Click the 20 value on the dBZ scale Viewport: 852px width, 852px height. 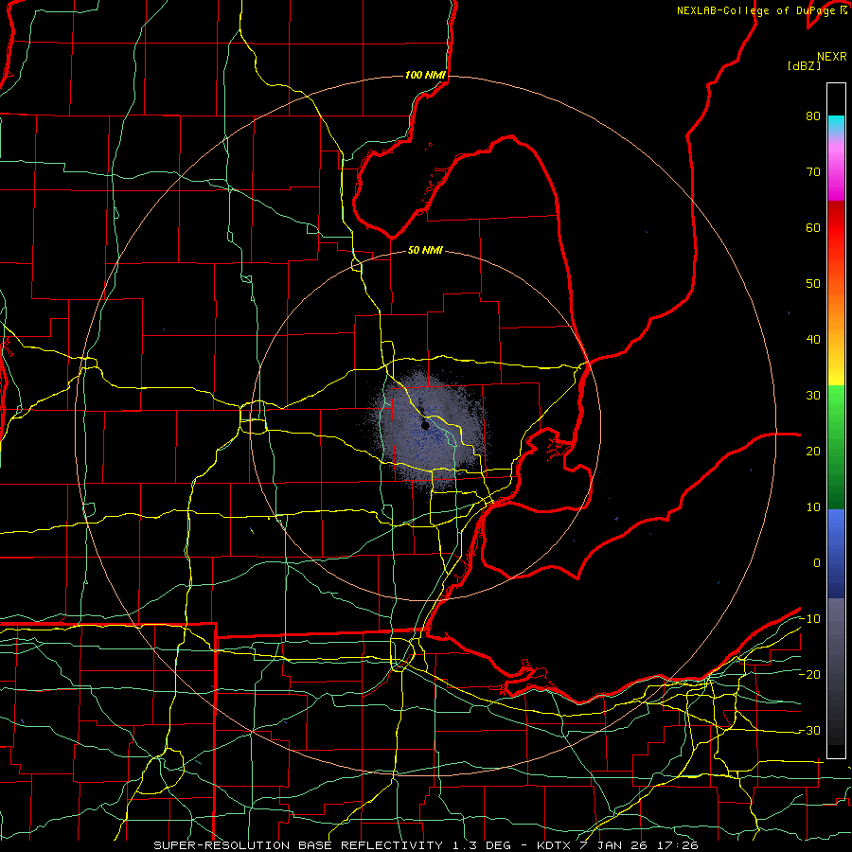click(813, 452)
